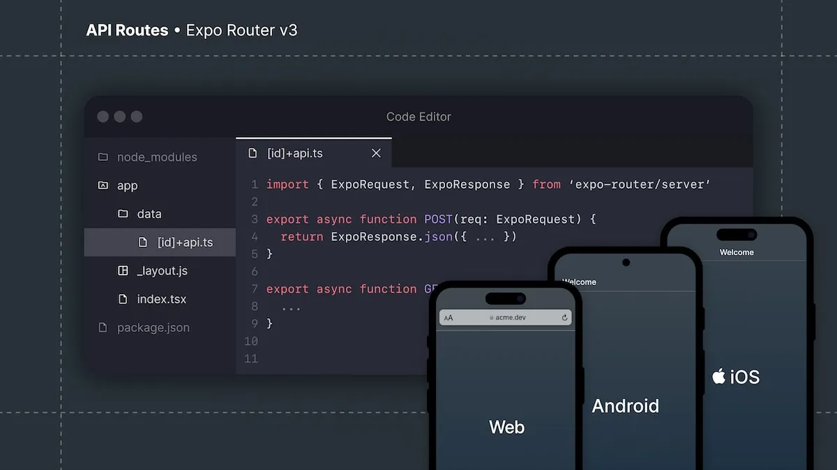Collapse the app folder

click(127, 185)
